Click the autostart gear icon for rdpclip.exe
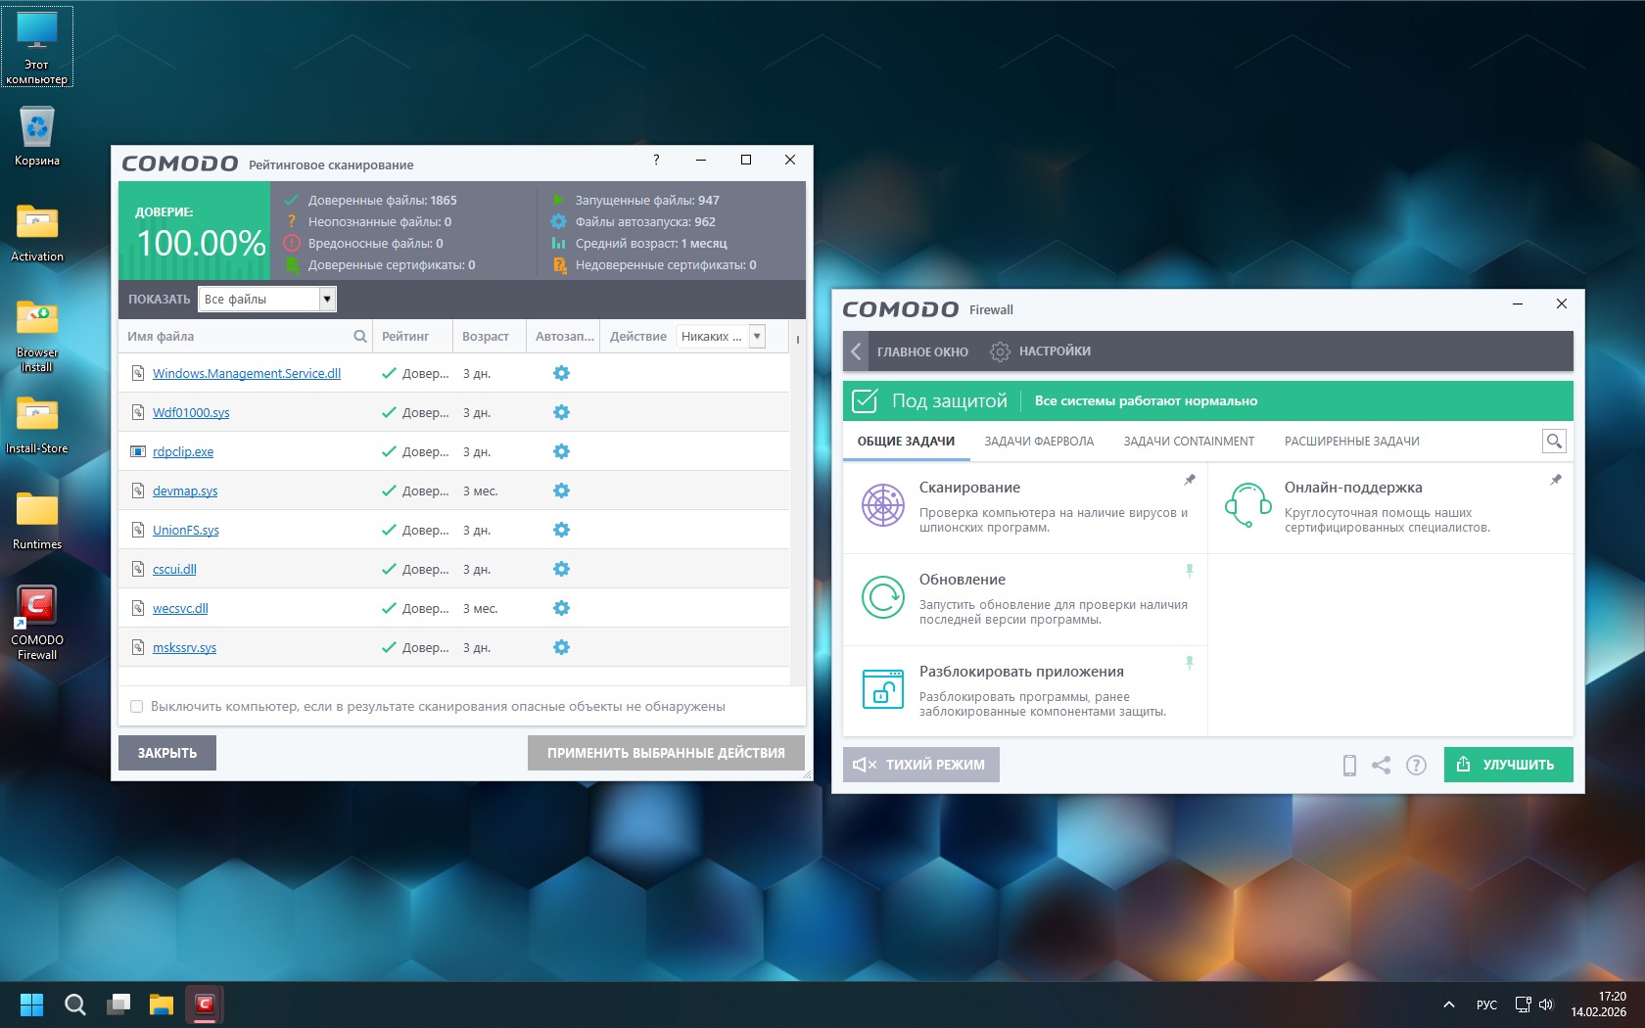Screen dimensions: 1645x1028 (x=561, y=451)
